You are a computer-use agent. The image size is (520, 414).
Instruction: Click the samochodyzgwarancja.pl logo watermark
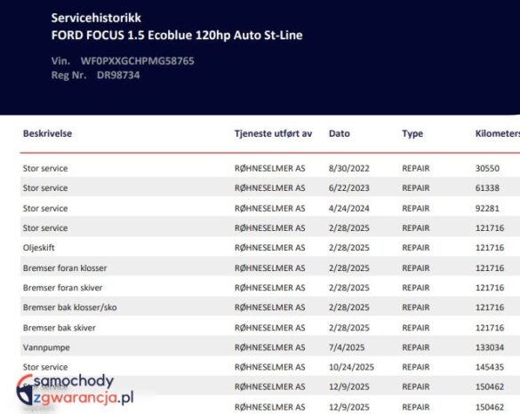tap(75, 390)
